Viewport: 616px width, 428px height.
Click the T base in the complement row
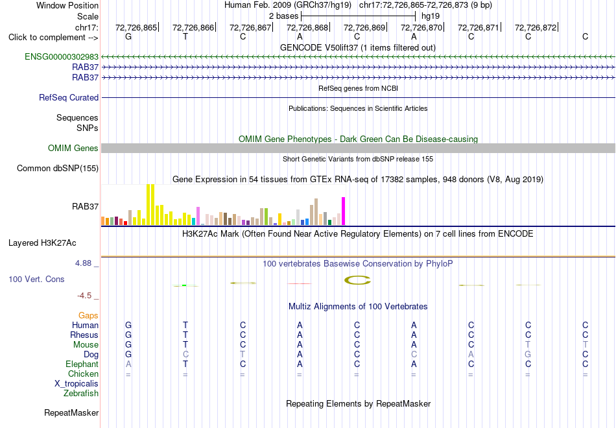click(x=185, y=37)
